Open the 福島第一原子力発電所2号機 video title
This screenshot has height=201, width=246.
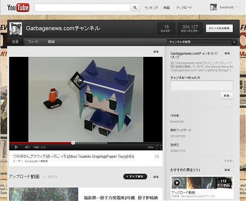point(121,198)
